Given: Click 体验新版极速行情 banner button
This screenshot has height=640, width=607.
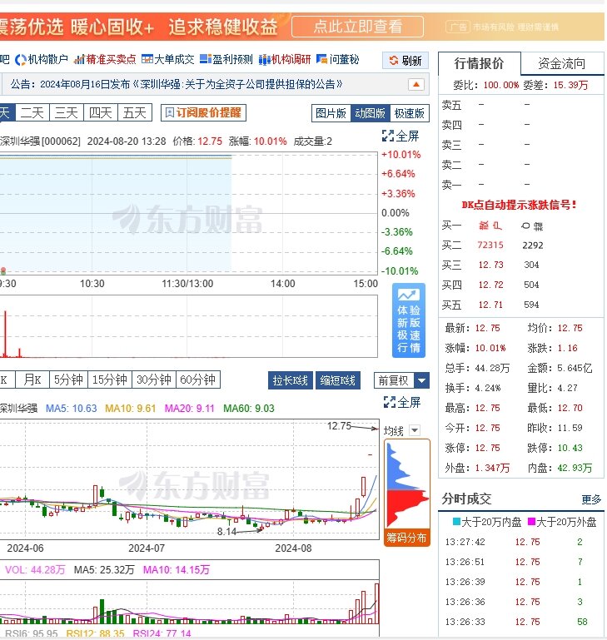Looking at the screenshot, I should tap(409, 320).
